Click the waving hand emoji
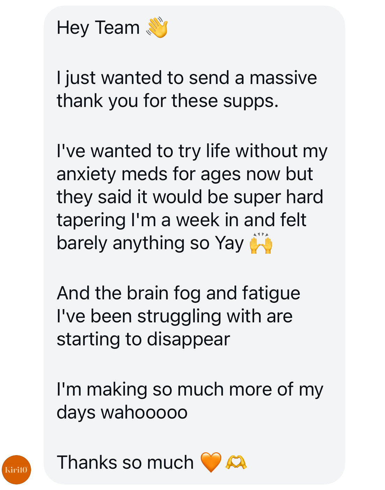 point(157,27)
